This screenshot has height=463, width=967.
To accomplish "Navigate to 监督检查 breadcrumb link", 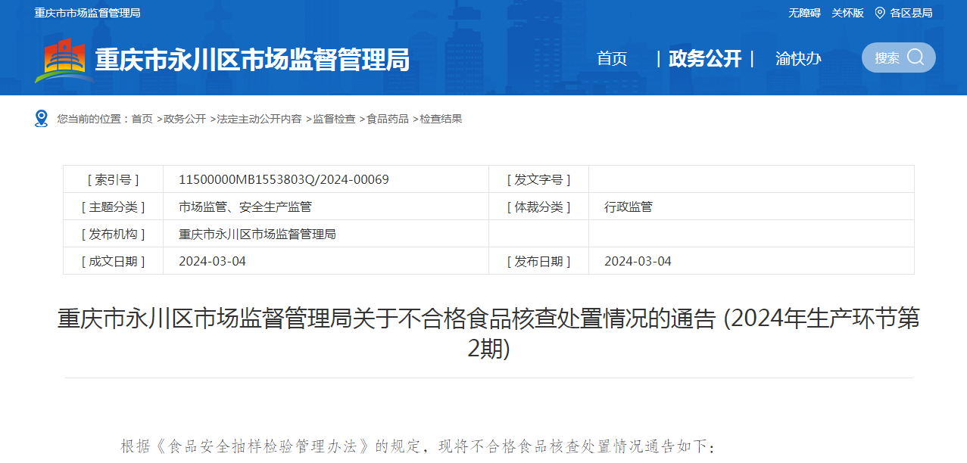I will (x=334, y=119).
